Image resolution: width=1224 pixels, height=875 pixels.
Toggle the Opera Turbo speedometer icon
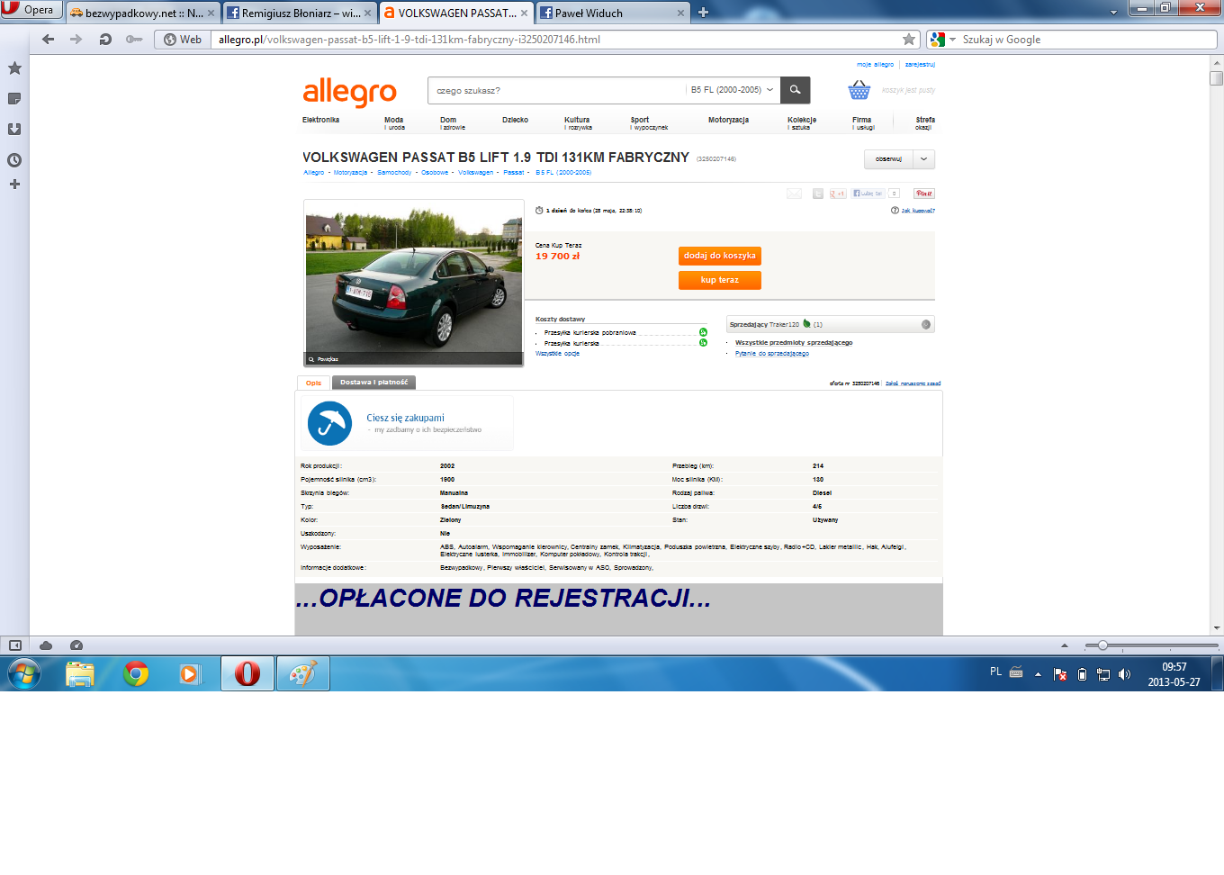(x=76, y=645)
